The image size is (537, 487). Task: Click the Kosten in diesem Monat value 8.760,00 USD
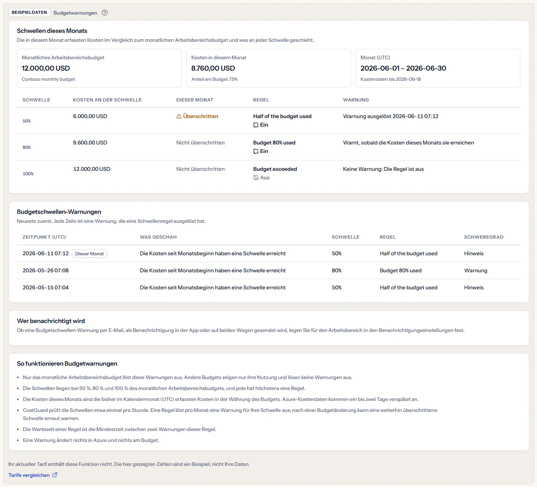tap(213, 68)
